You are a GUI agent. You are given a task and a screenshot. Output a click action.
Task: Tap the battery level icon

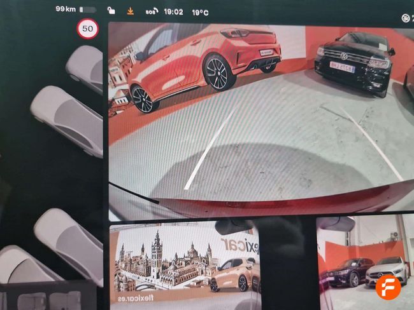[88, 10]
